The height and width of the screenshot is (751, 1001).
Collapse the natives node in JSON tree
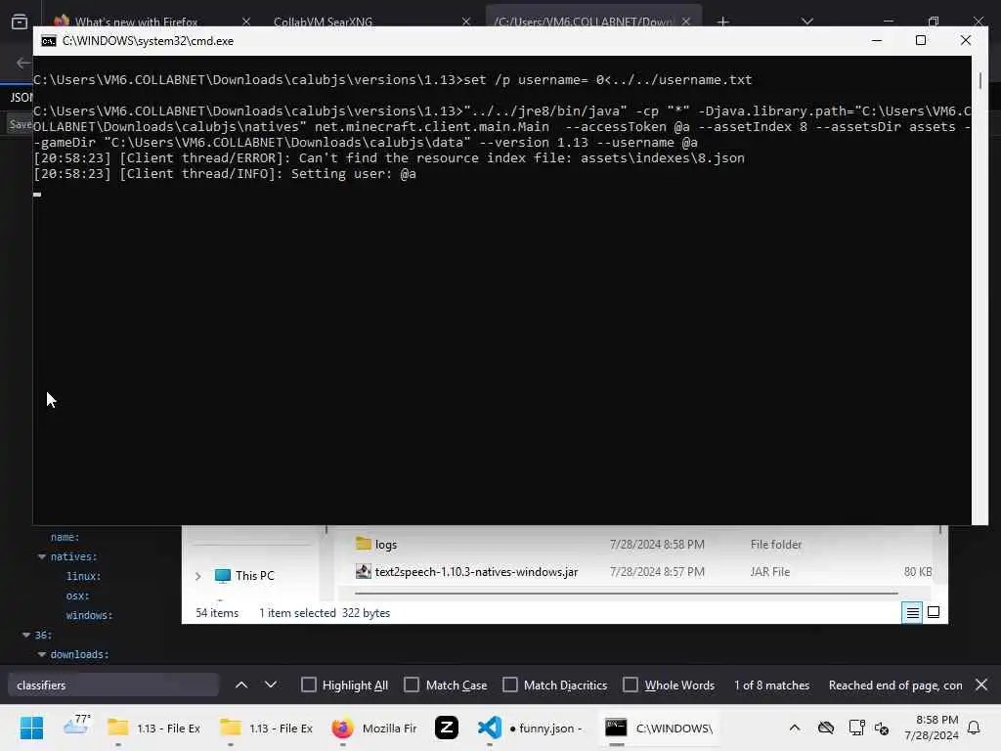tap(42, 556)
